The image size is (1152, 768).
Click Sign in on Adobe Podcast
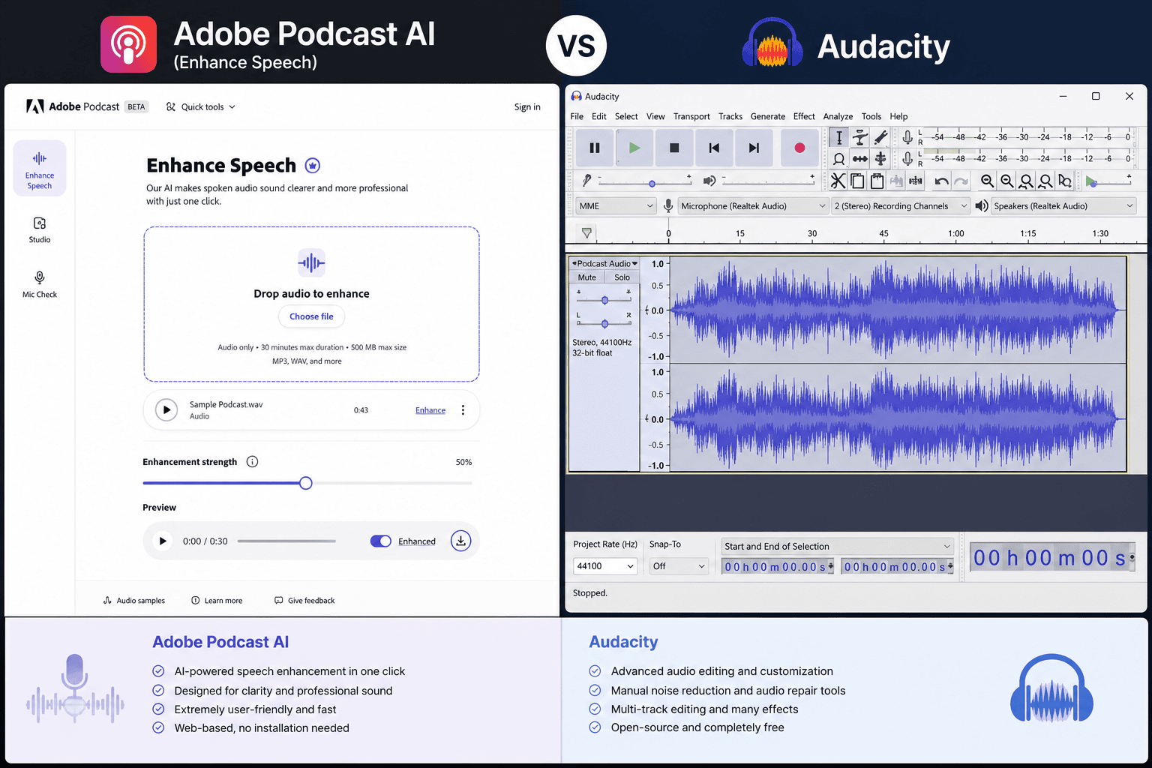[x=527, y=107]
